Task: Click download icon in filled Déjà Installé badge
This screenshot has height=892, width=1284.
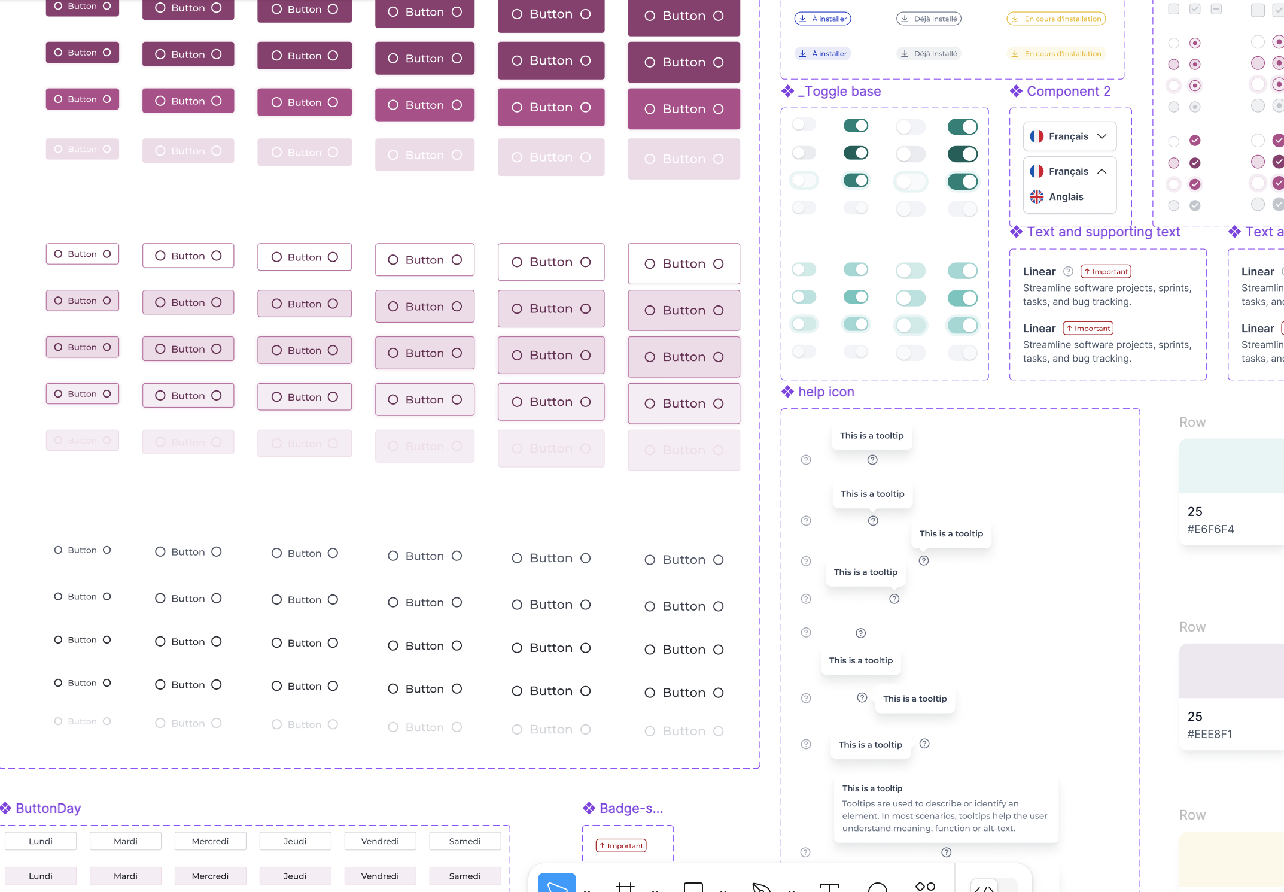Action: click(905, 54)
